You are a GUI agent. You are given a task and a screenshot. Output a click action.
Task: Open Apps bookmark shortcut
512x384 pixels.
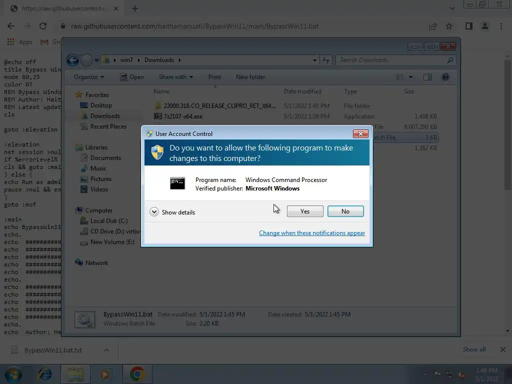[20, 42]
